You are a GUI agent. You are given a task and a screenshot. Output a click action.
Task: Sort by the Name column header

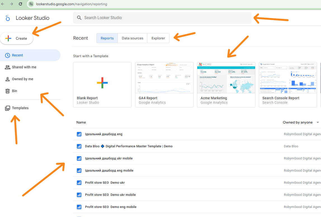(81, 122)
